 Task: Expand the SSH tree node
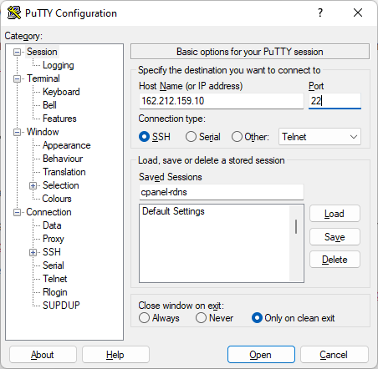(33, 252)
